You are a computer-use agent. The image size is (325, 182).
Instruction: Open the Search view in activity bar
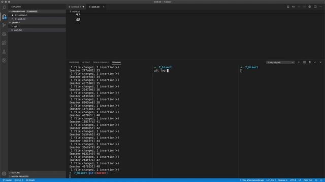pos(4,8)
